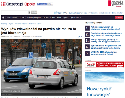This screenshot has height=98, width=125.
Task: Open article WYBORY 2014 kandydatów SLD
Action: 104,53
